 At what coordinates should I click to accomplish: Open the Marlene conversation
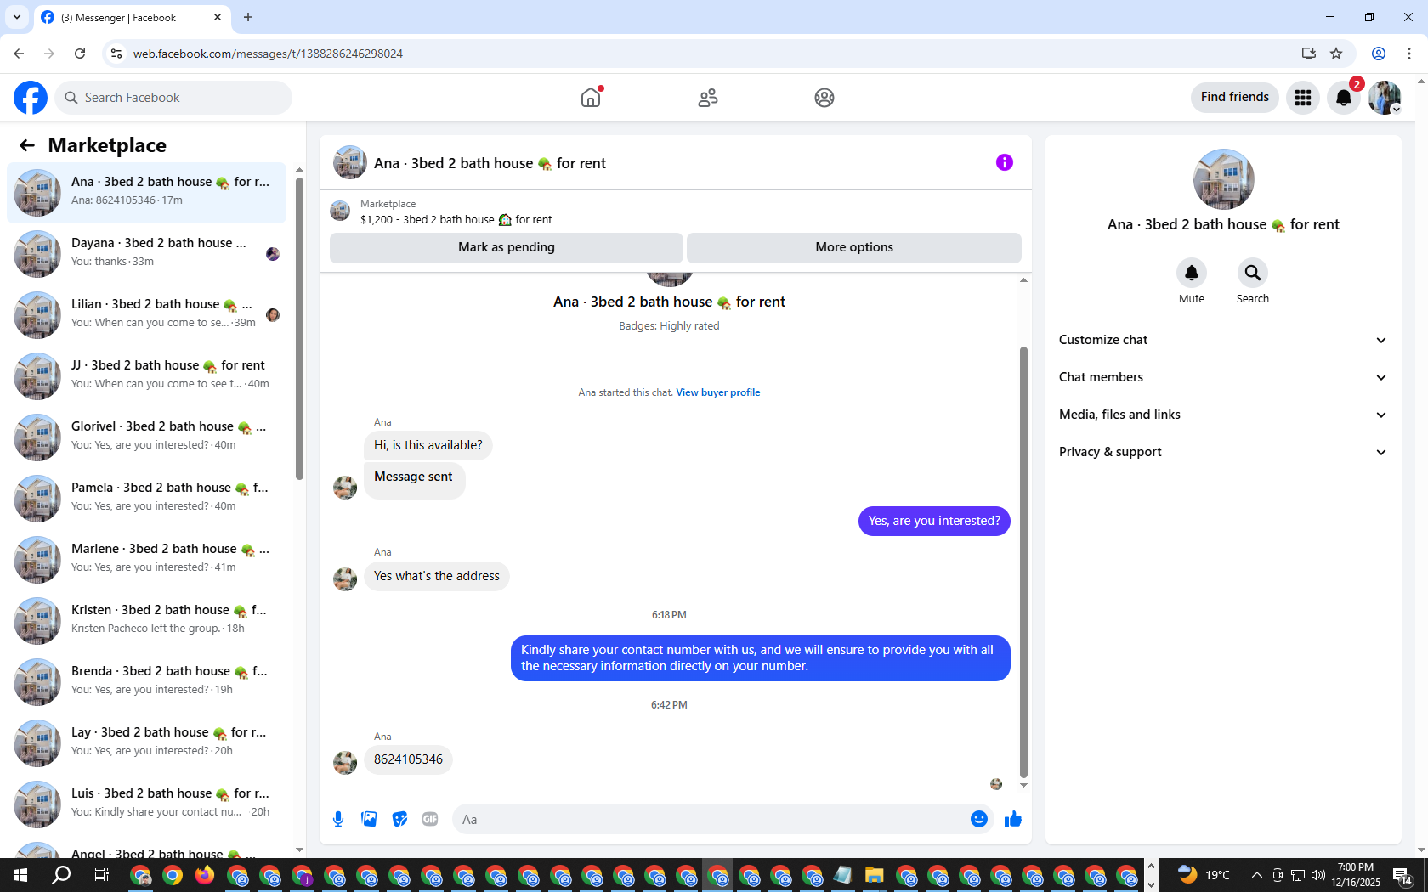click(146, 559)
